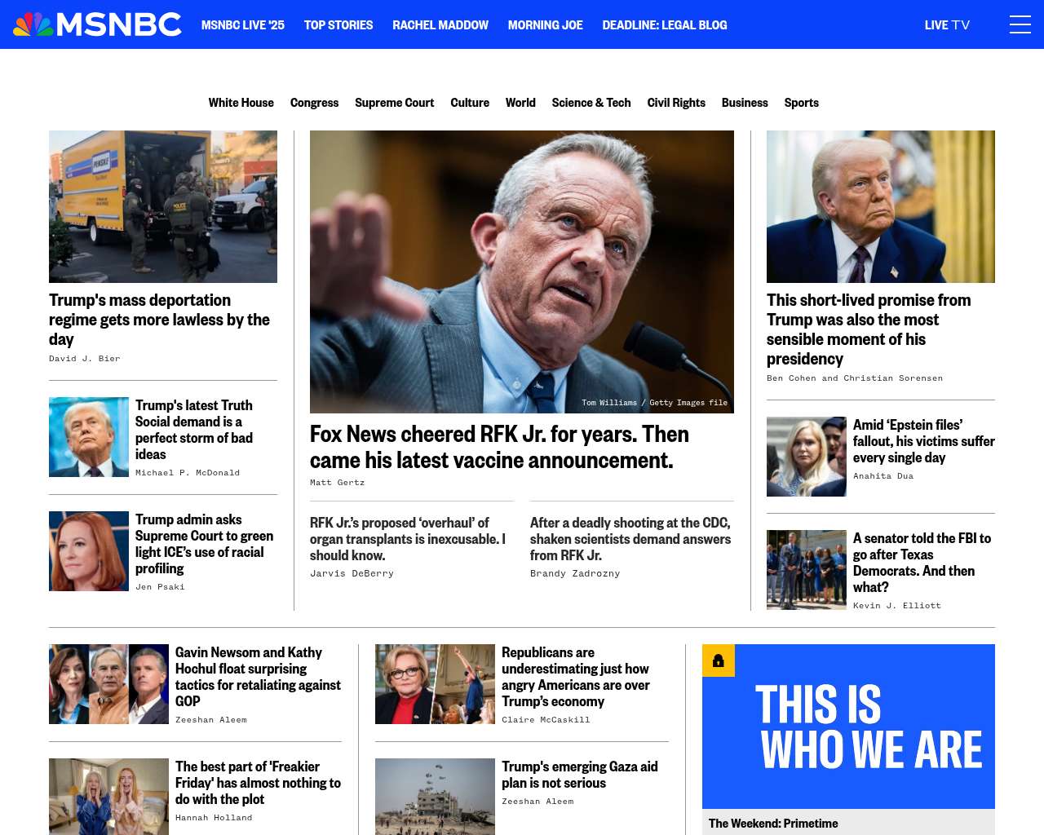The width and height of the screenshot is (1044, 835).
Task: Select the Civil Rights category
Action: pos(676,103)
